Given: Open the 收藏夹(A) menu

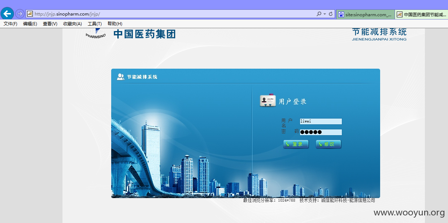Looking at the screenshot, I should 72,24.
